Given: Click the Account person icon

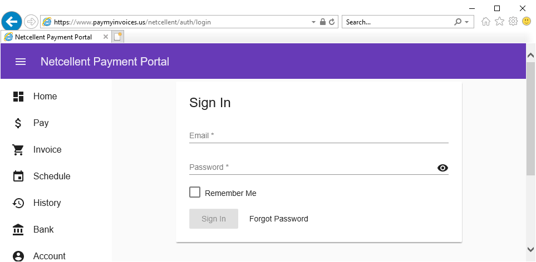Looking at the screenshot, I should [18, 256].
